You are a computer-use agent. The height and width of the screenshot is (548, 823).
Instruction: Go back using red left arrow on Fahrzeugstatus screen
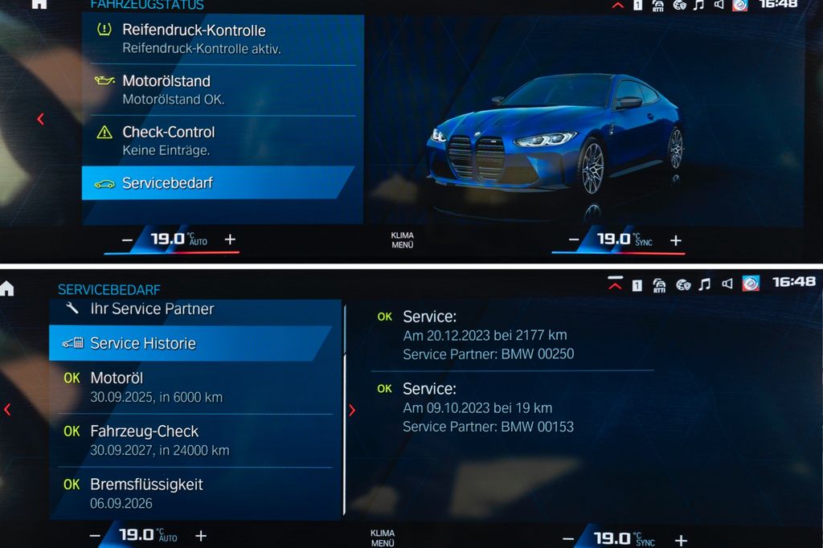(x=40, y=119)
